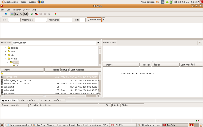
Task: Focus the Username field
Action: (41, 20)
